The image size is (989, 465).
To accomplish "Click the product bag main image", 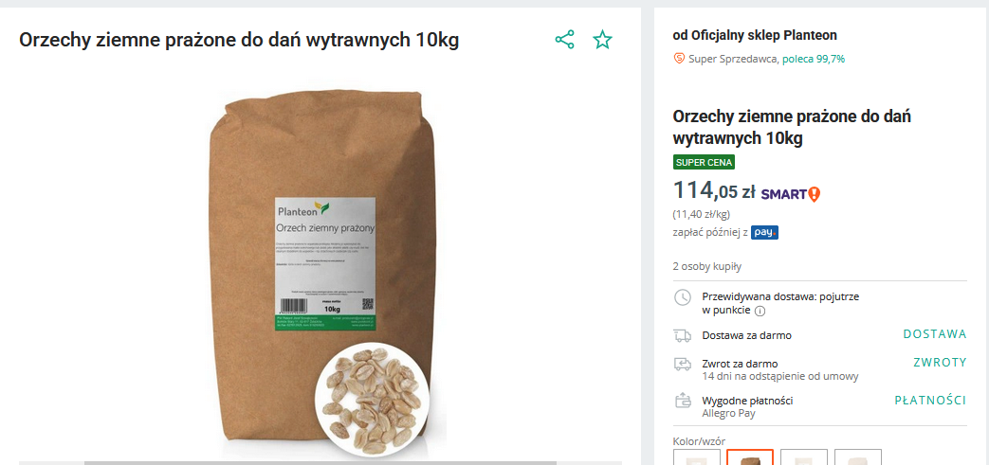I will click(321, 271).
